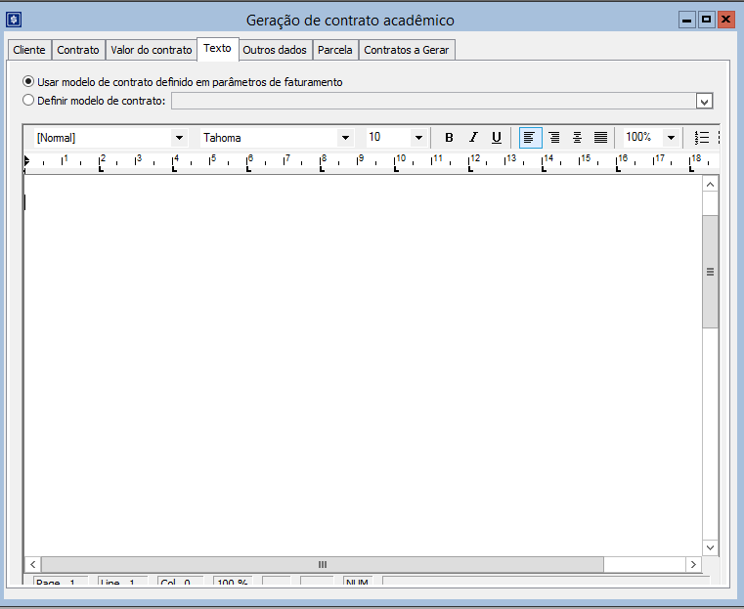Select 'Definir modelo de contrato' radio option
Viewport: 744px width, 609px height.
28,100
